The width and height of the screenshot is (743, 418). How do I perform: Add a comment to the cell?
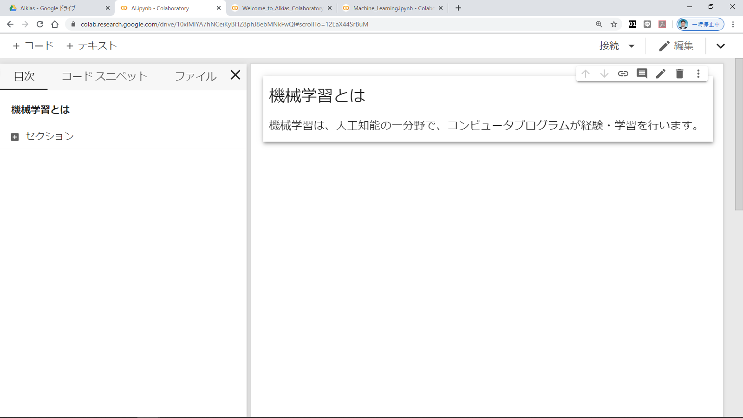pos(642,74)
